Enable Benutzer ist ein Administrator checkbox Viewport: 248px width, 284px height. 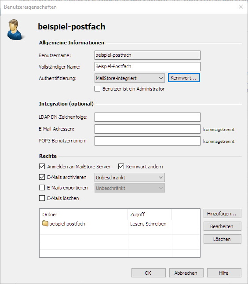pos(97,89)
